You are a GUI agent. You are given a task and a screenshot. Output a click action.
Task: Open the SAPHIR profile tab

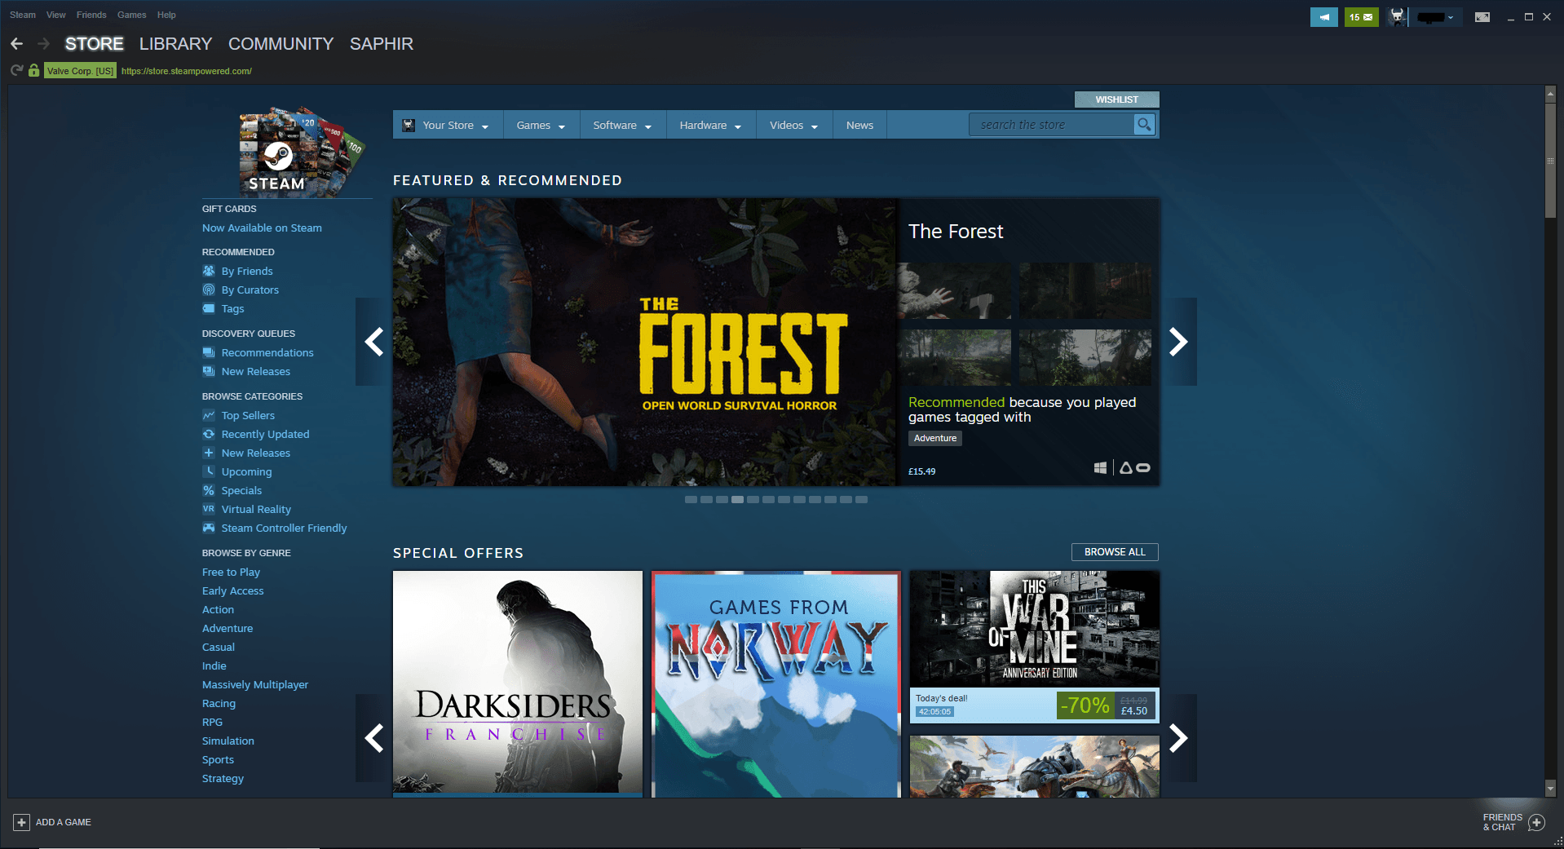382,44
